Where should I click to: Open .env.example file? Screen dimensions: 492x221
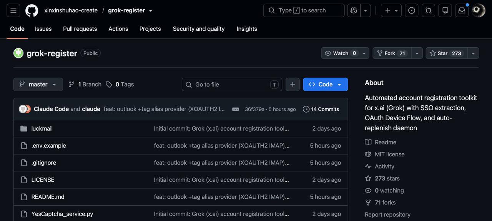point(49,146)
